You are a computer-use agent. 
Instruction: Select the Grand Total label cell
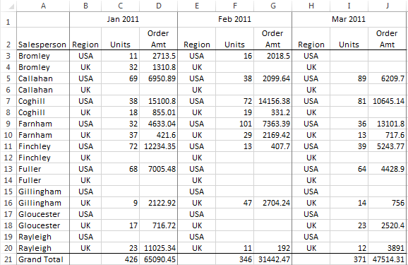[x=43, y=259]
